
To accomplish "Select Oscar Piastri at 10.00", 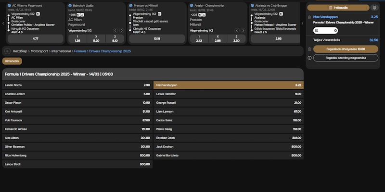I will coord(77,103).
